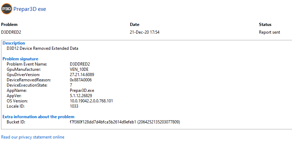Select the Locale ID value 1033
This screenshot has height=142, width=292.
point(74,106)
